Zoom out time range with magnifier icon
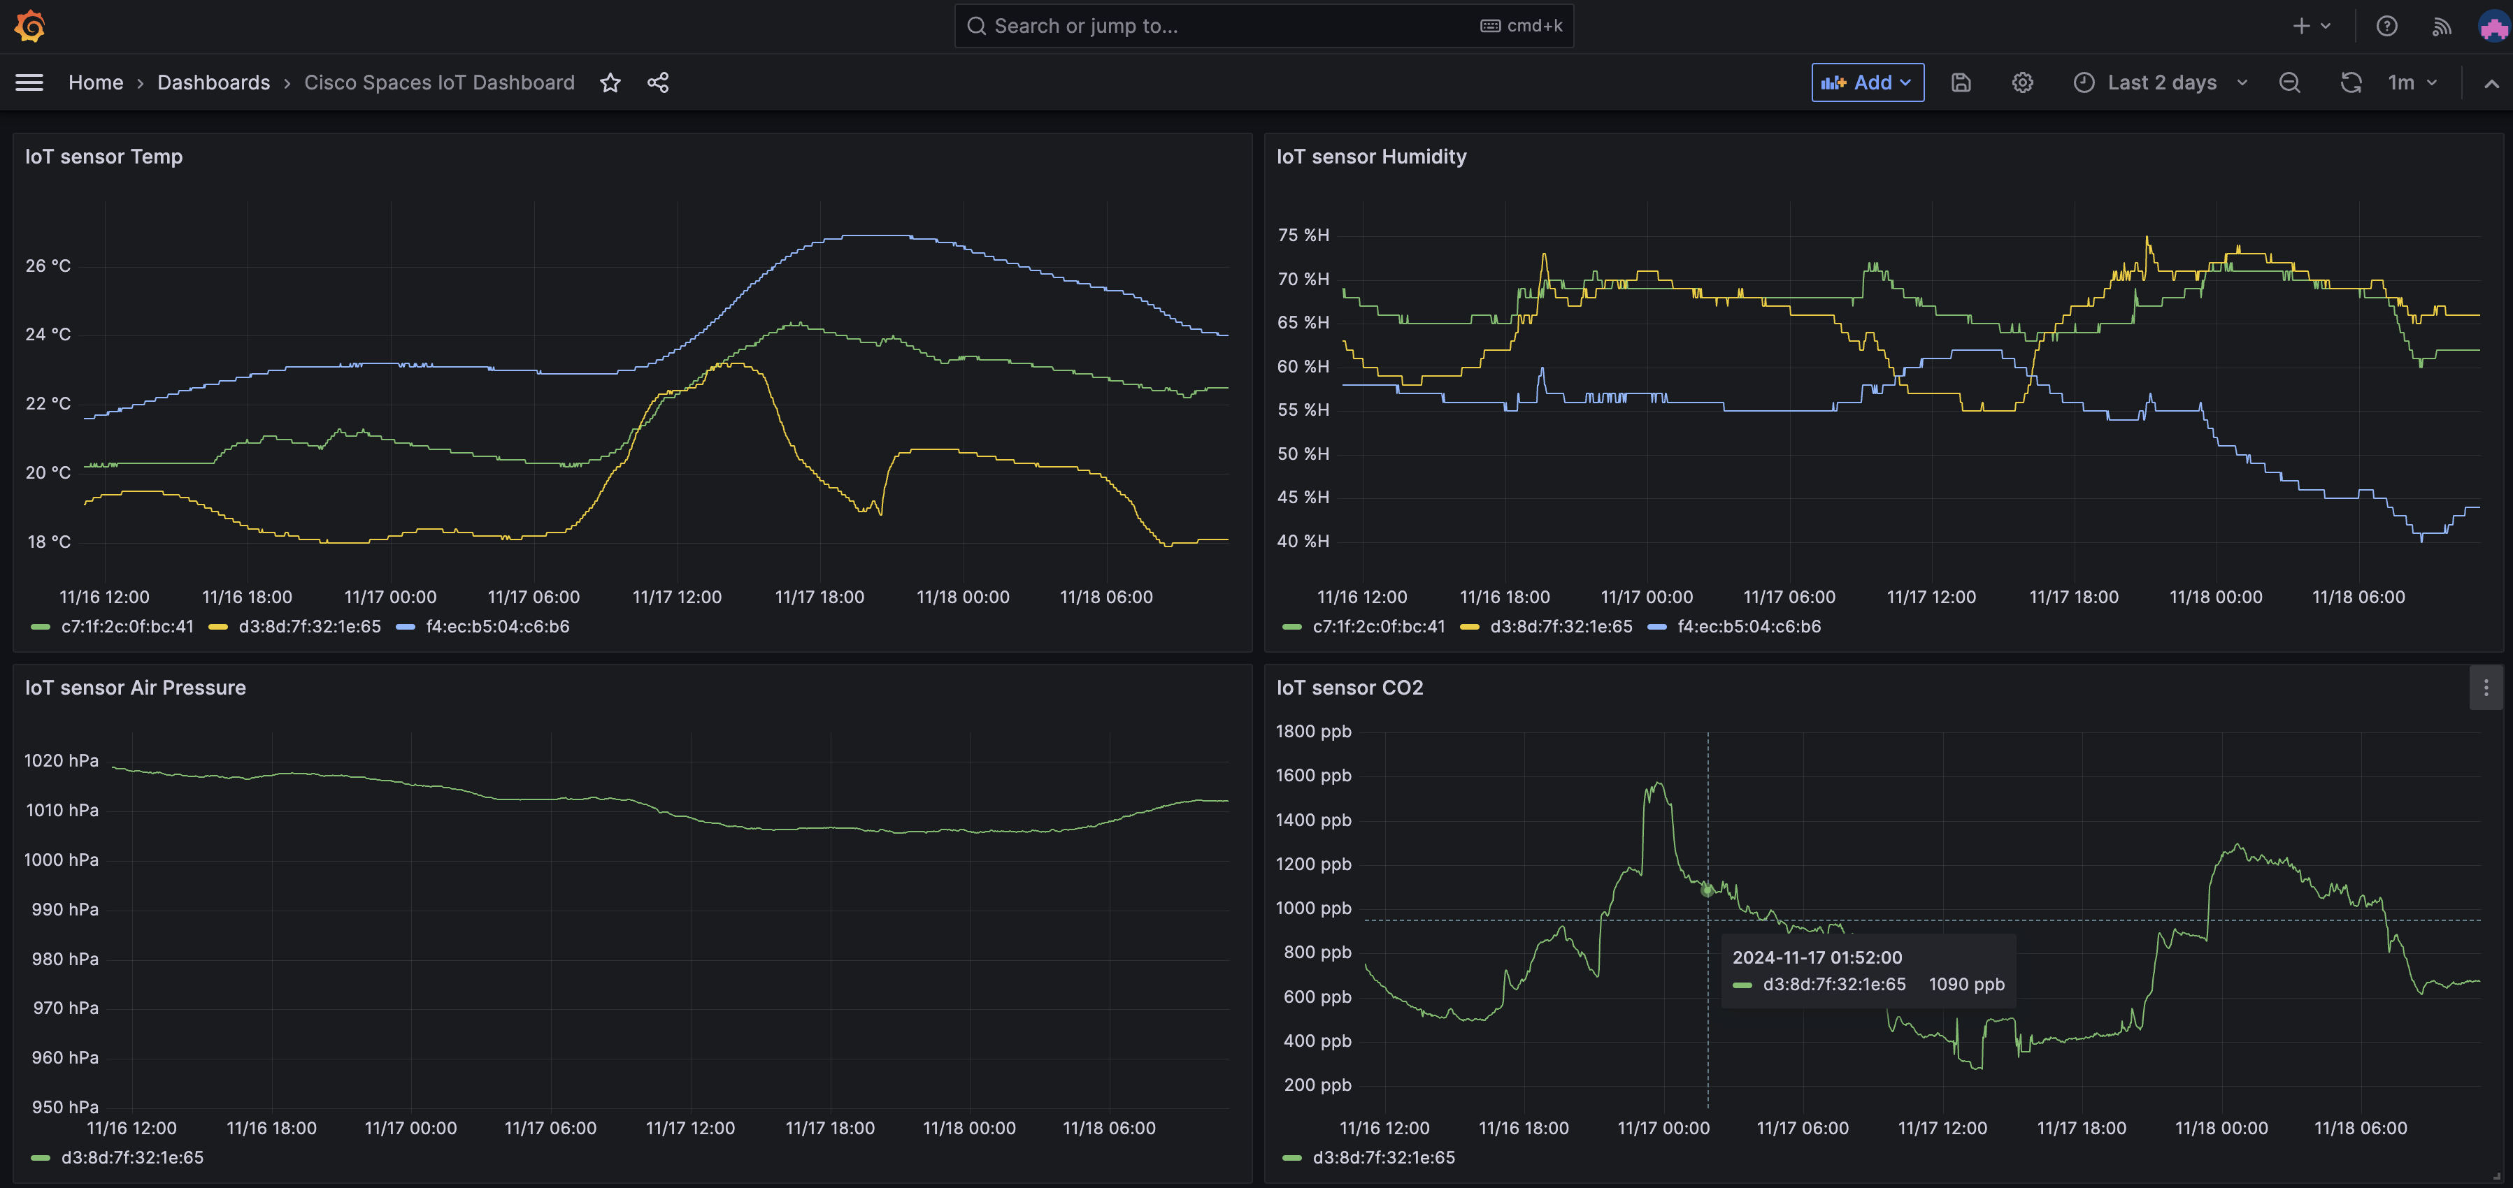This screenshot has width=2513, height=1188. point(2290,83)
